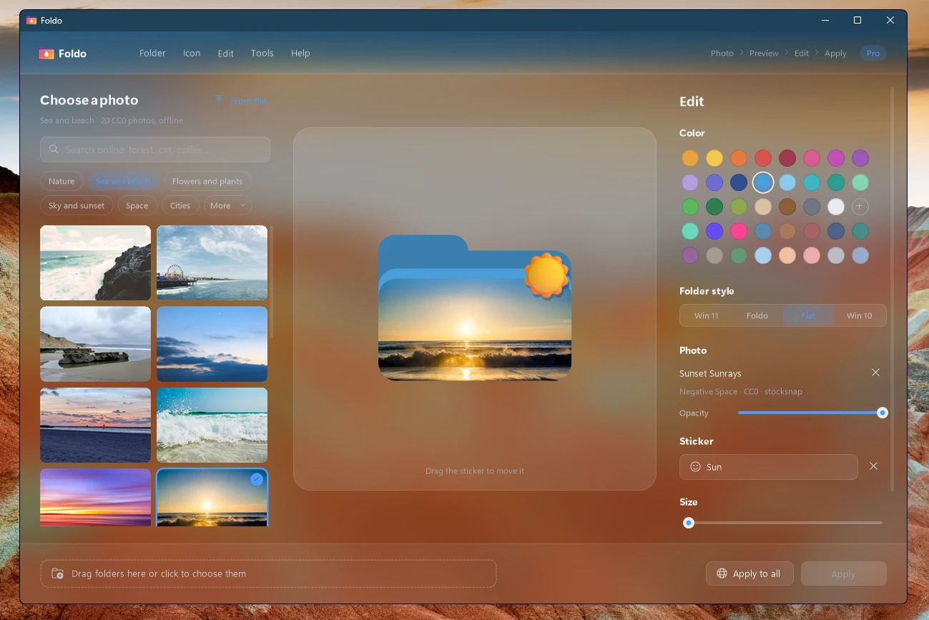Select the Cities category chip
Screen dimensions: 929x620
coord(180,206)
